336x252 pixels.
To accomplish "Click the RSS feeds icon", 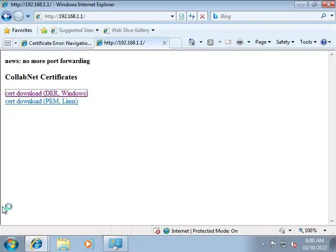I will [210, 42].
